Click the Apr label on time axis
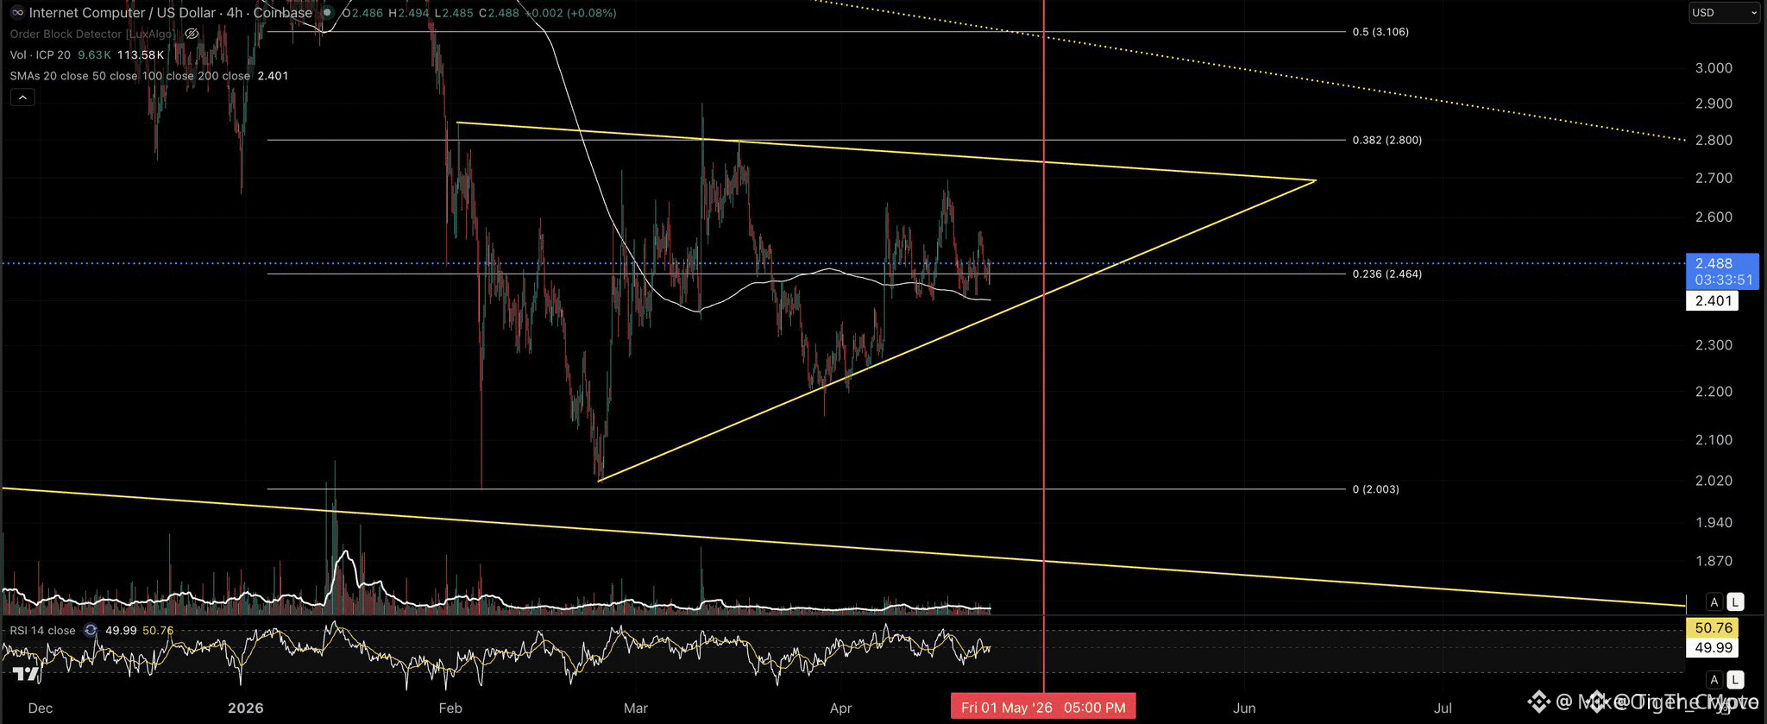This screenshot has width=1767, height=724. point(840,708)
